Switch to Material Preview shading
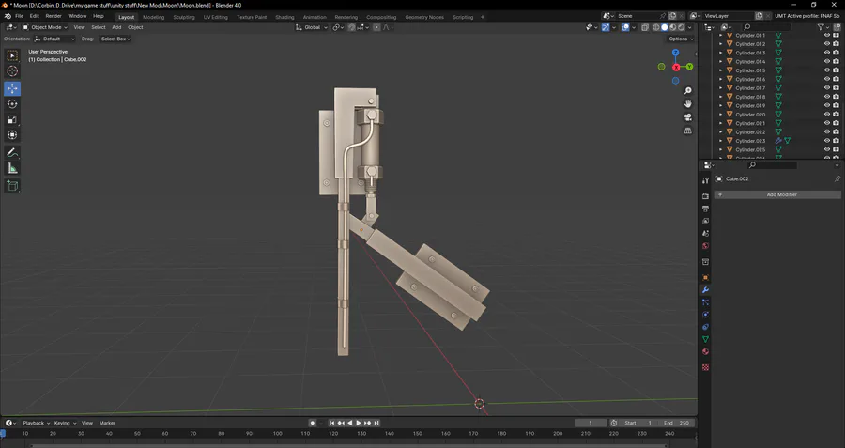Image resolution: width=845 pixels, height=448 pixels. pyautogui.click(x=673, y=27)
